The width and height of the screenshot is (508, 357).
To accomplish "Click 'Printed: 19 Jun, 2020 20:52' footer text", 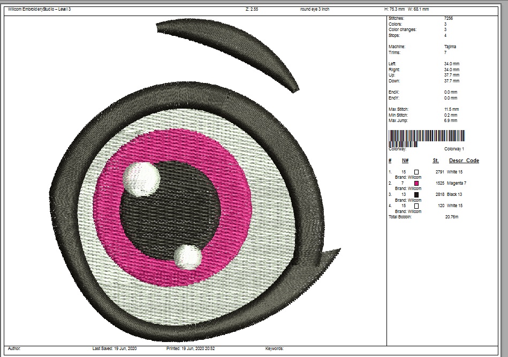I will pyautogui.click(x=190, y=348).
